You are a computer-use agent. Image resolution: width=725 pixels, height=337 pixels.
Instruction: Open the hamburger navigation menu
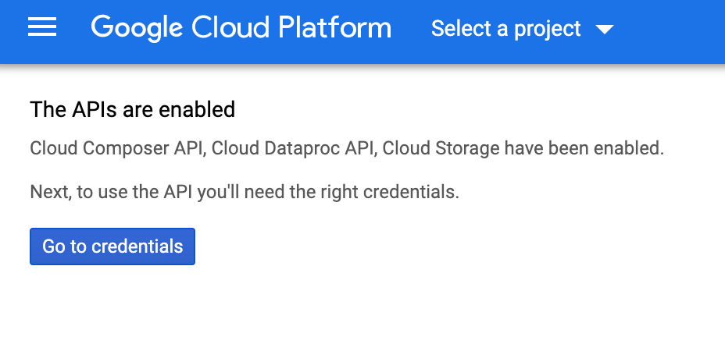coord(42,28)
